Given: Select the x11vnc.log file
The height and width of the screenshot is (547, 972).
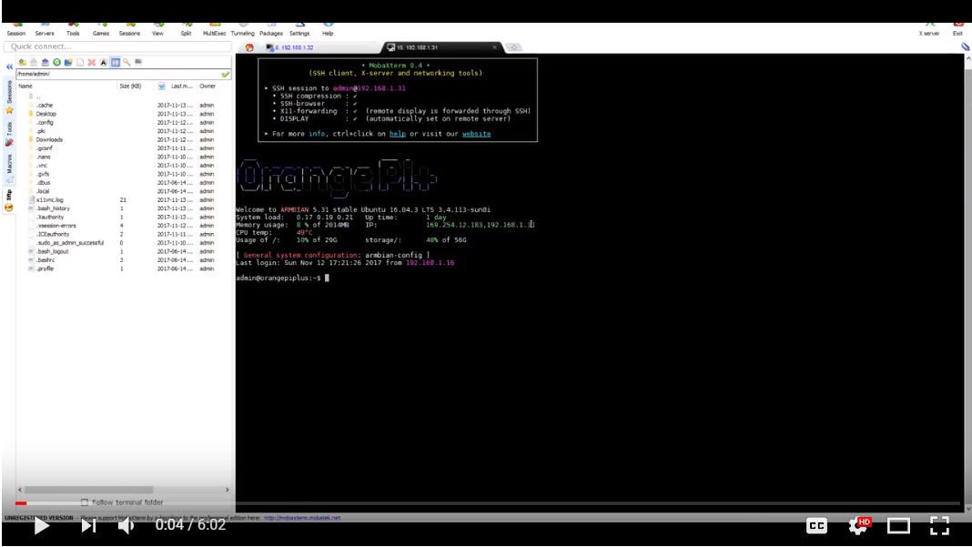Looking at the screenshot, I should (124, 199).
